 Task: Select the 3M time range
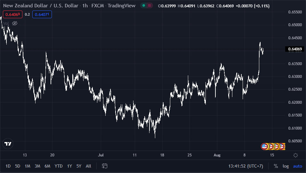(37, 166)
